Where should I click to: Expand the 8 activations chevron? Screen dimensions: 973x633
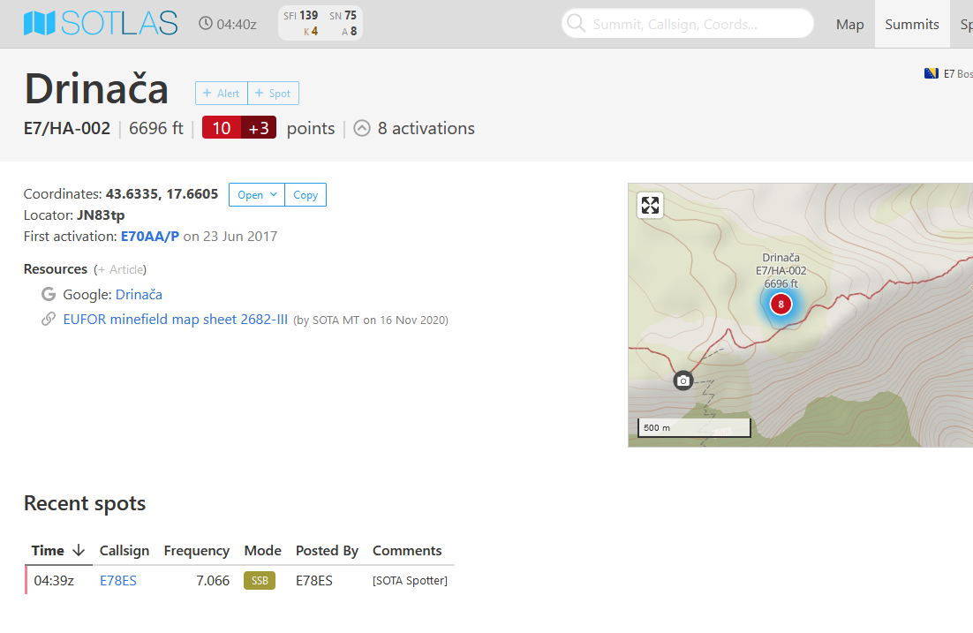[x=362, y=128]
